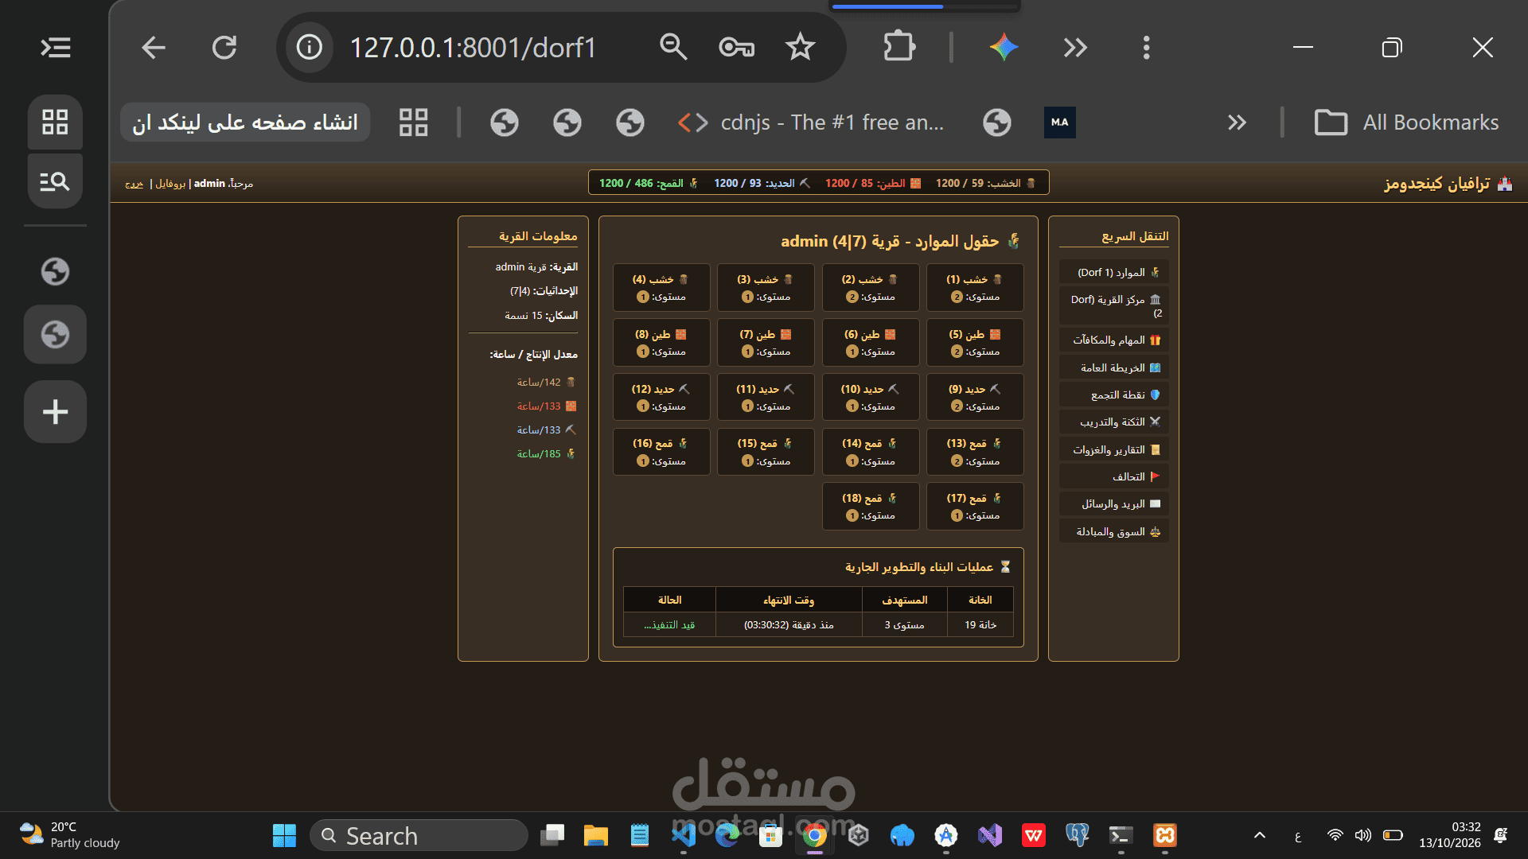Select clay field طين (6)
The height and width of the screenshot is (859, 1528).
pyautogui.click(x=870, y=342)
